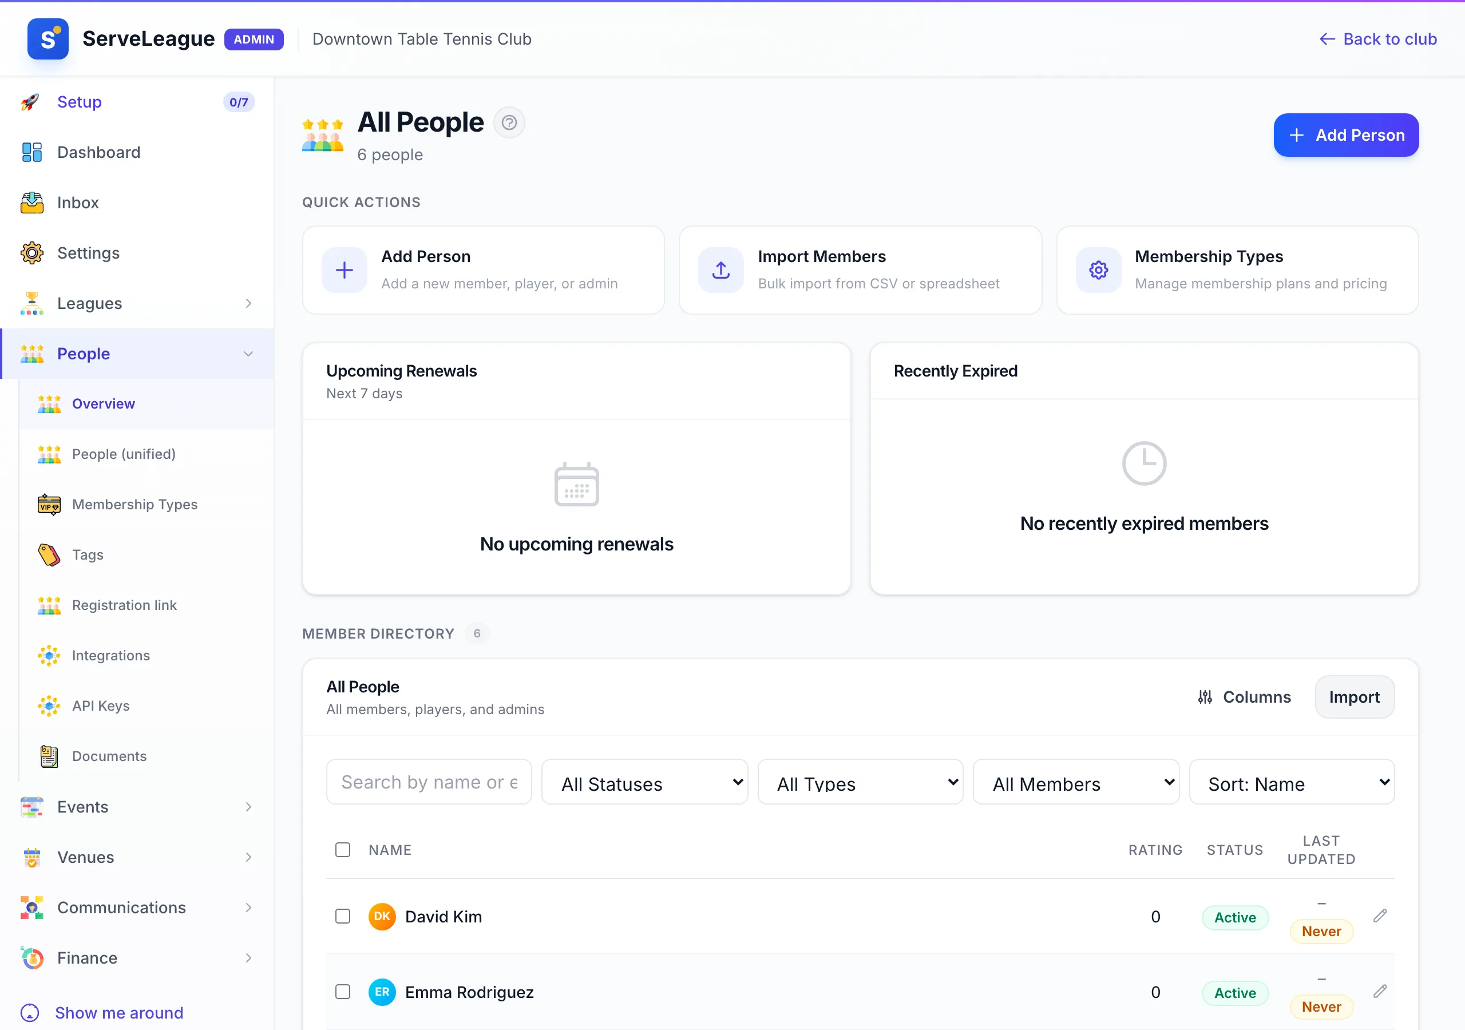Collapse the People section chevron
The image size is (1465, 1030).
(x=248, y=354)
